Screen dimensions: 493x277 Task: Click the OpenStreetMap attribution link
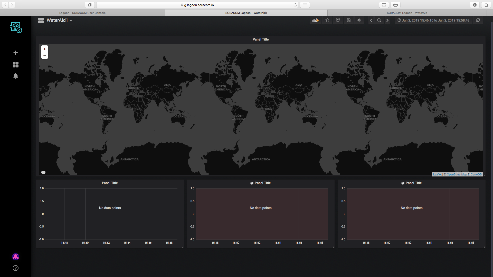pyautogui.click(x=457, y=174)
